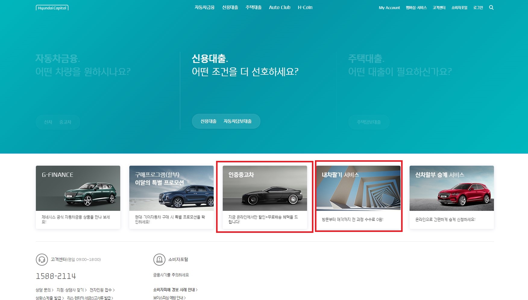Open 소비자피해 경보 사례 안내 link
Image resolution: width=528 pixels, height=300 pixels.
pos(175,290)
